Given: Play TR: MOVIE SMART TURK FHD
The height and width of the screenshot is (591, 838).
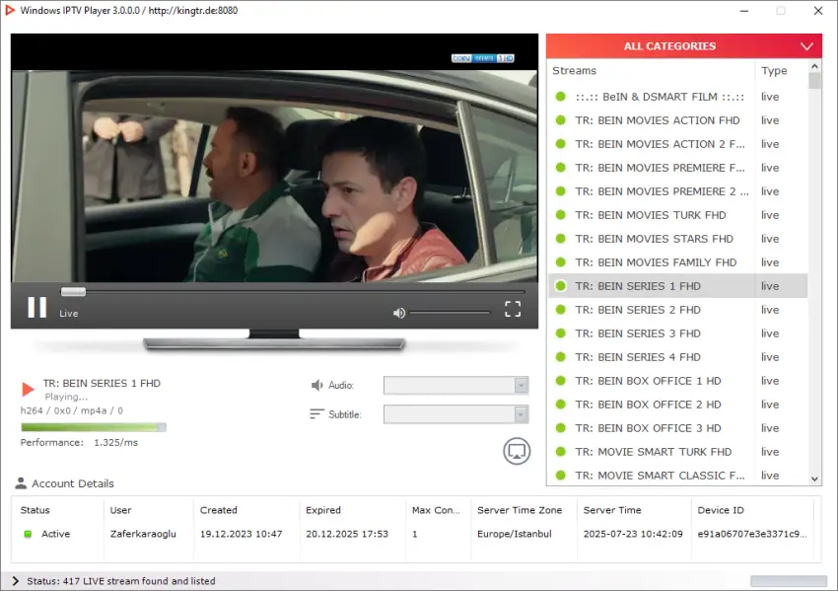Looking at the screenshot, I should point(677,452).
